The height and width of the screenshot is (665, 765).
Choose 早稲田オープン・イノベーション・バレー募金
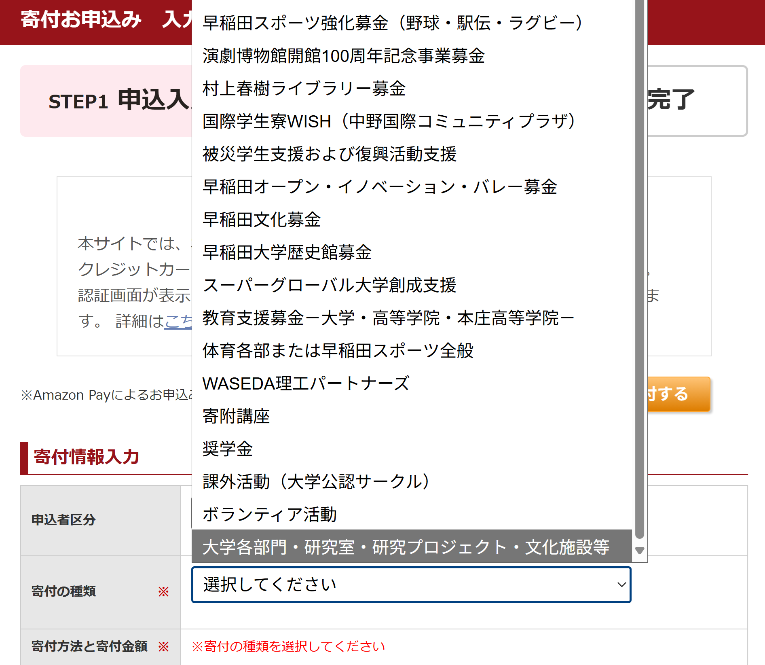click(412, 186)
